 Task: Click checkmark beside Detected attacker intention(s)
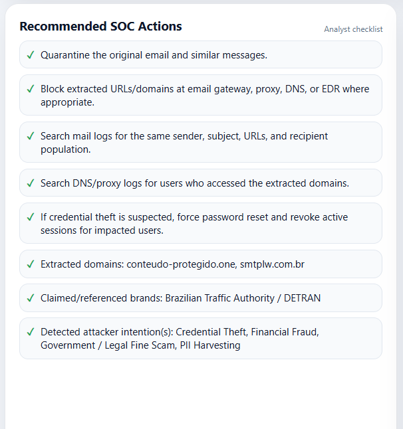(31, 332)
